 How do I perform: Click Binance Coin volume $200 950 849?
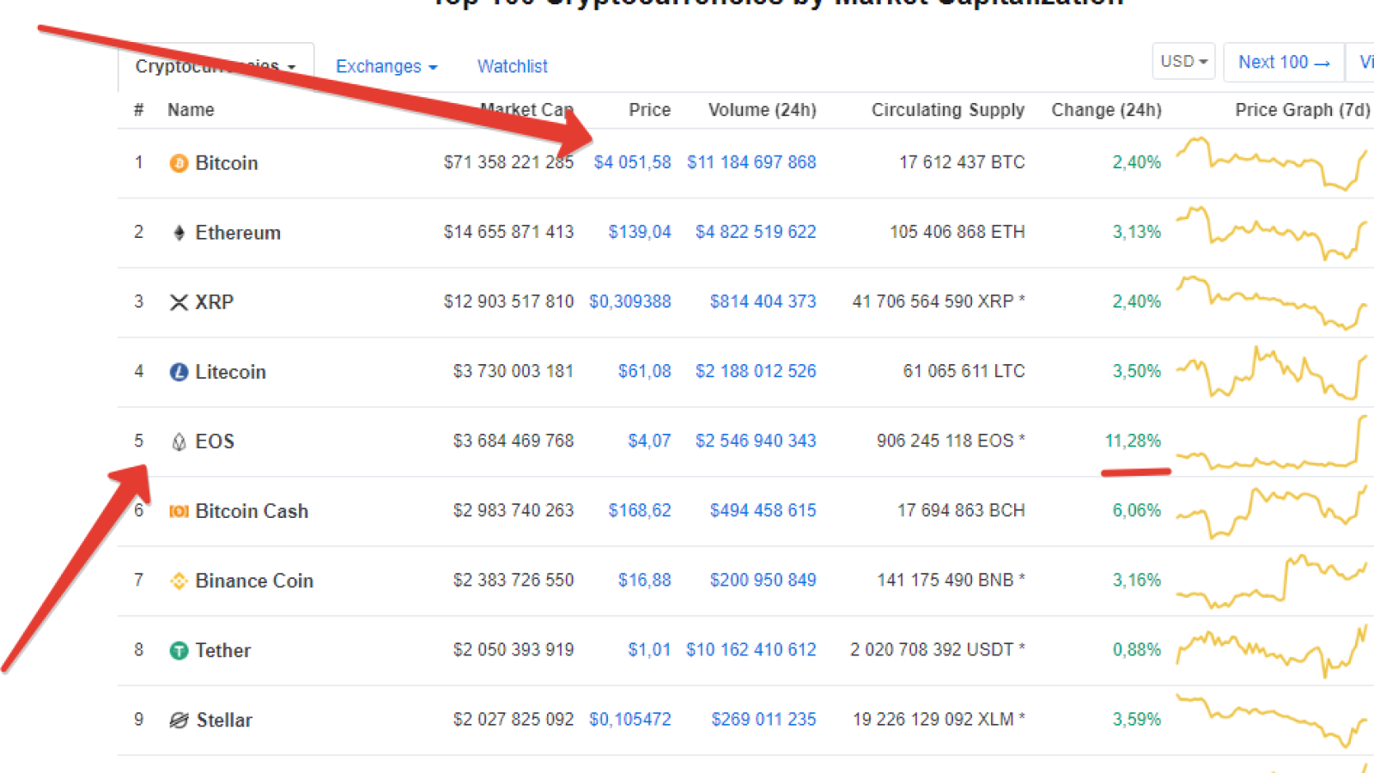click(763, 580)
